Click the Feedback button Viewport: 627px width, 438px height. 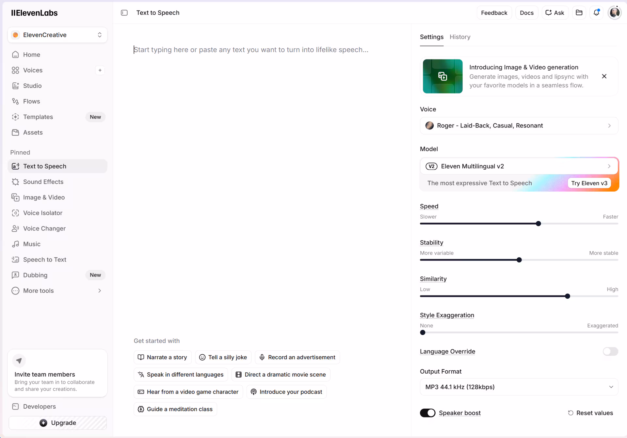(x=494, y=13)
